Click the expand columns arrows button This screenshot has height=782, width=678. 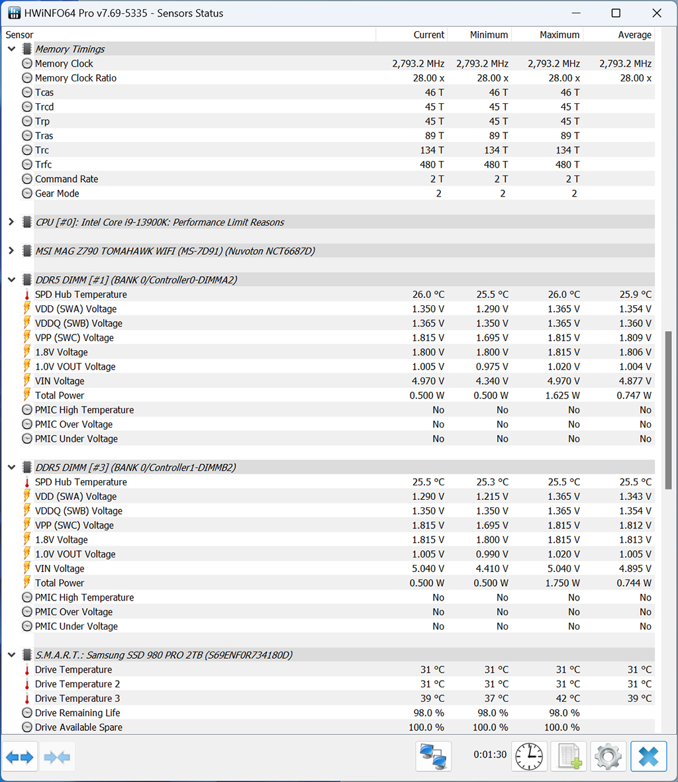[x=20, y=757]
